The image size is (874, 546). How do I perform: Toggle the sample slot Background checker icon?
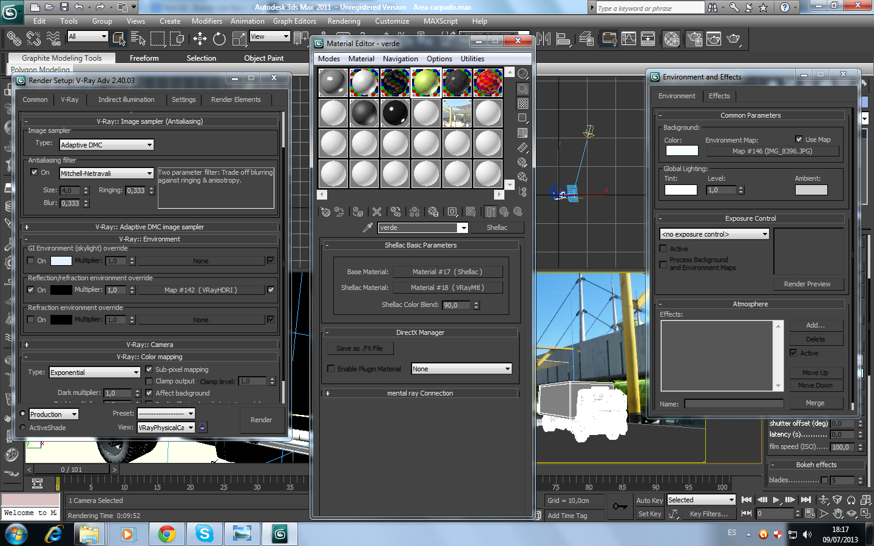pos(523,104)
